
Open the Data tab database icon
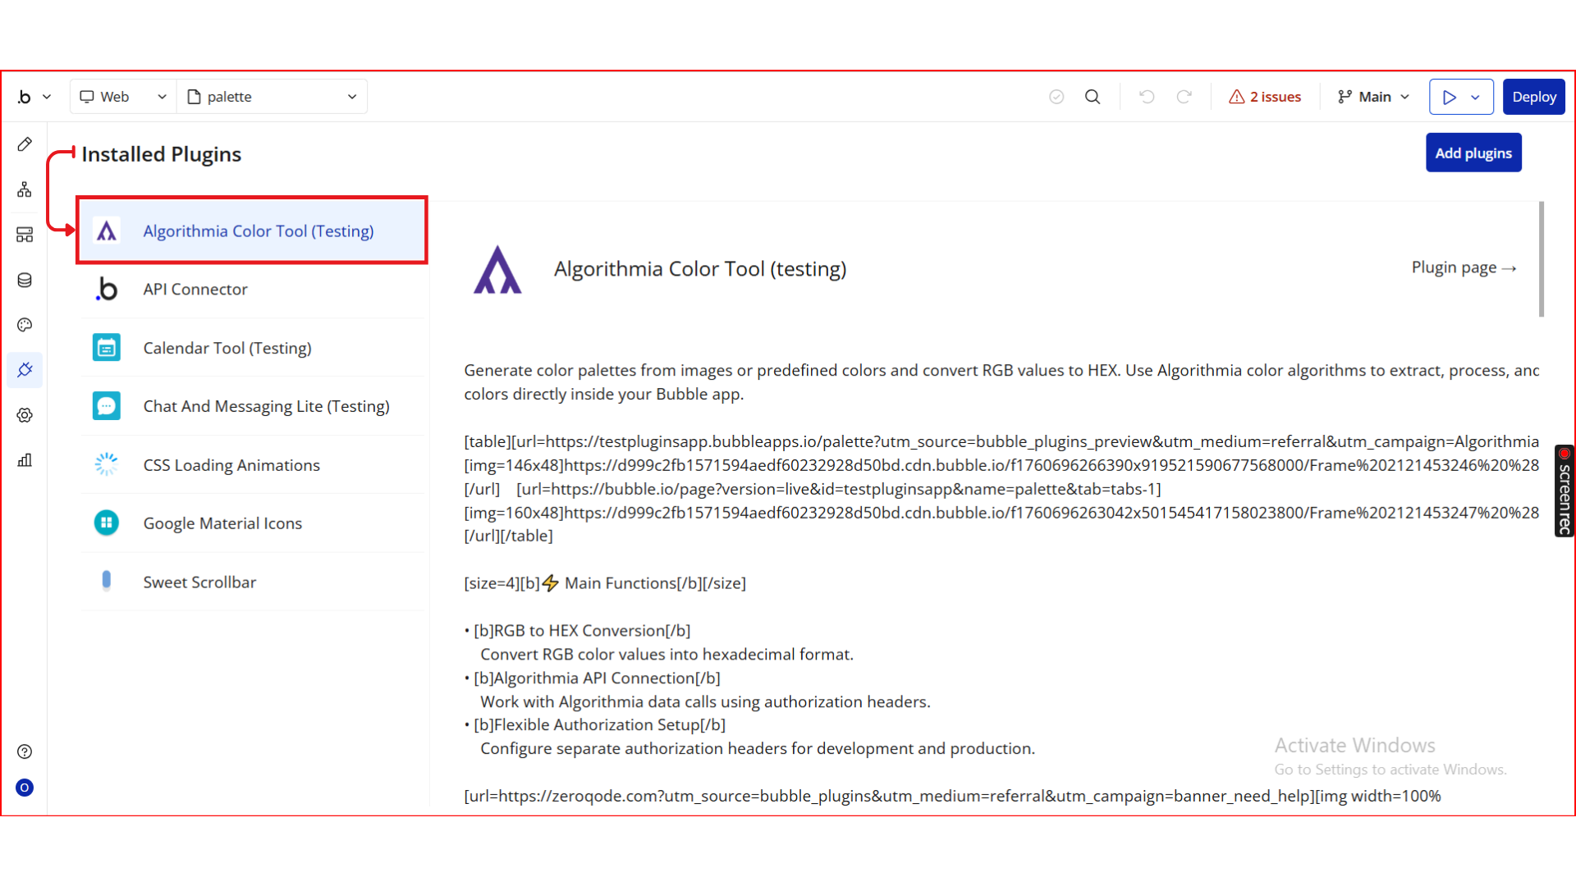point(25,280)
